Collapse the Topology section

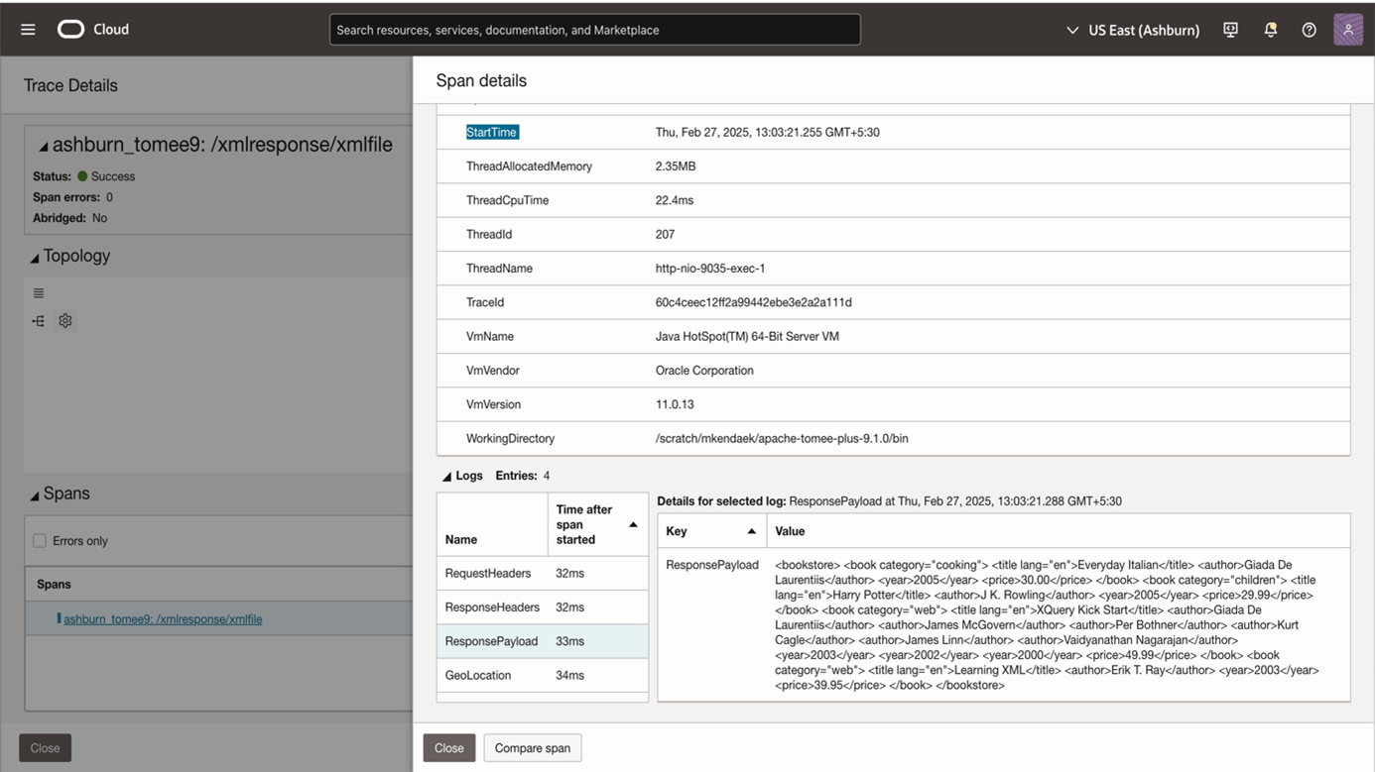(35, 258)
